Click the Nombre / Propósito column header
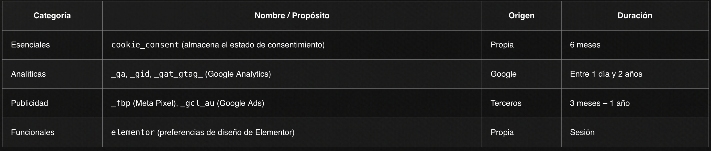This screenshot has height=151, width=711. 292,15
